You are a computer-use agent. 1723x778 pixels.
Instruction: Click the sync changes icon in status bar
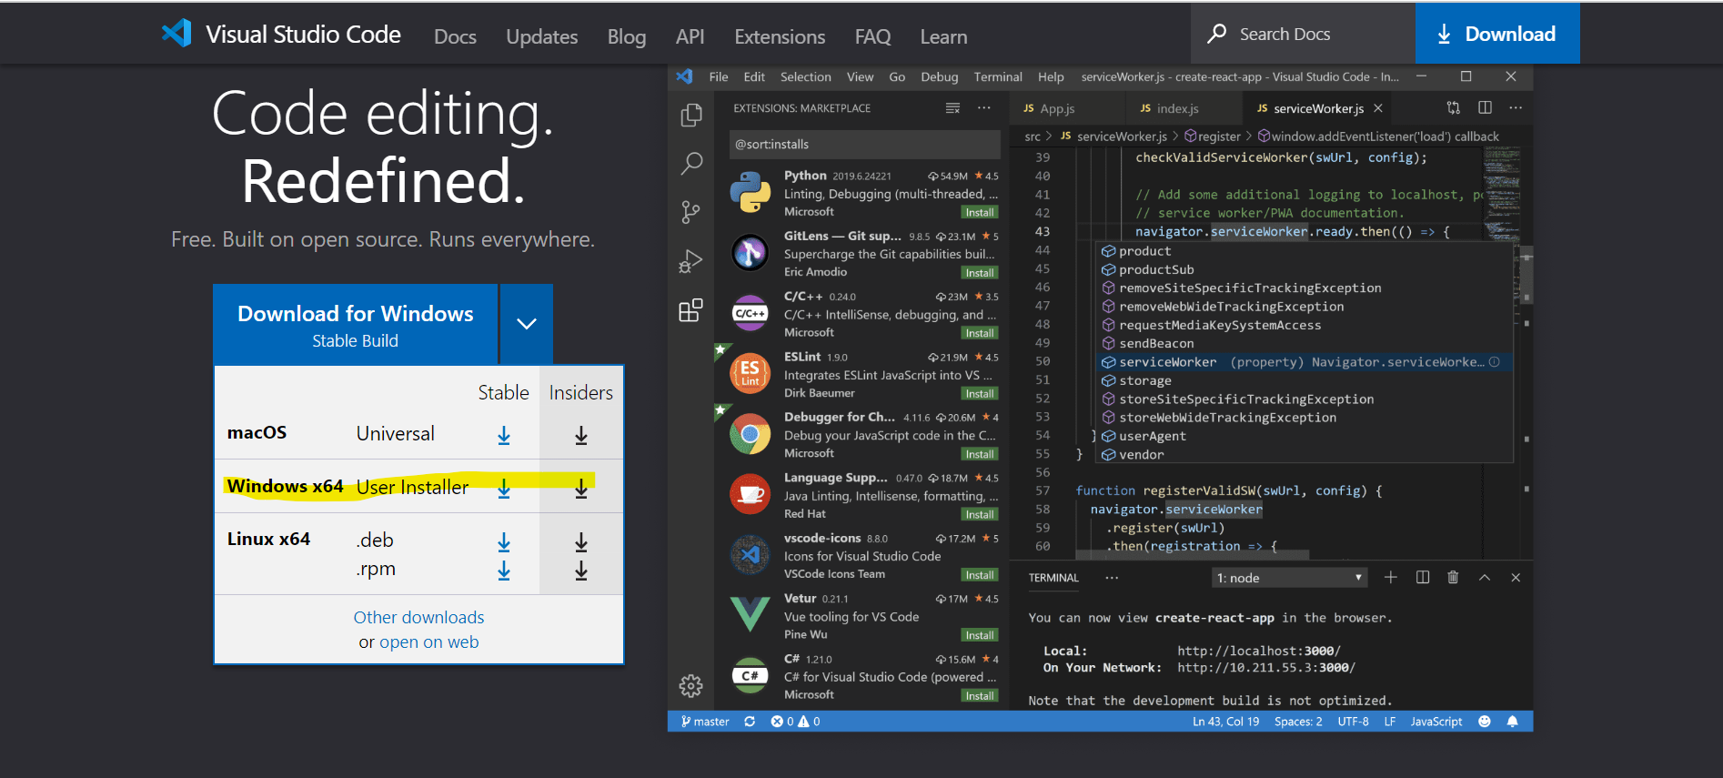click(x=750, y=722)
